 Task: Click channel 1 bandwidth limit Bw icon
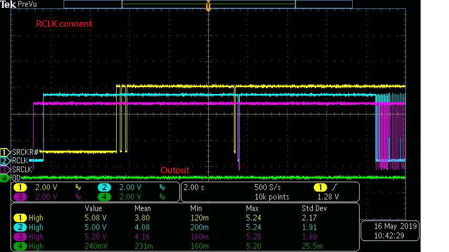78,187
